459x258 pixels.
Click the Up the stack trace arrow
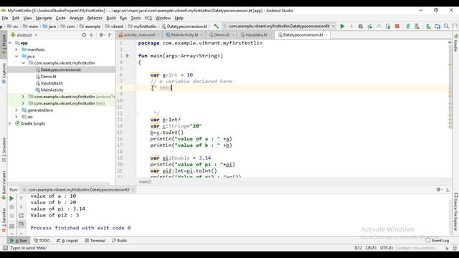tap(21, 198)
